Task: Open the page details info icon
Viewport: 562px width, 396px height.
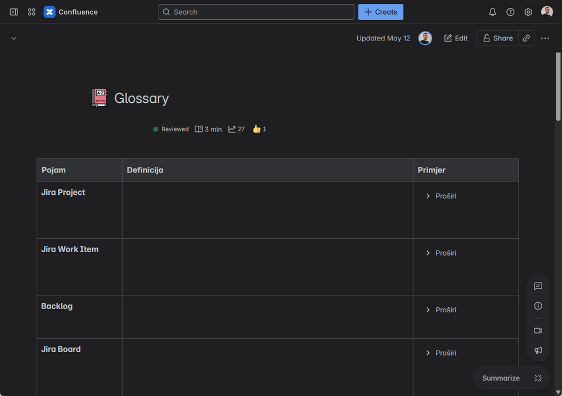Action: (x=538, y=306)
